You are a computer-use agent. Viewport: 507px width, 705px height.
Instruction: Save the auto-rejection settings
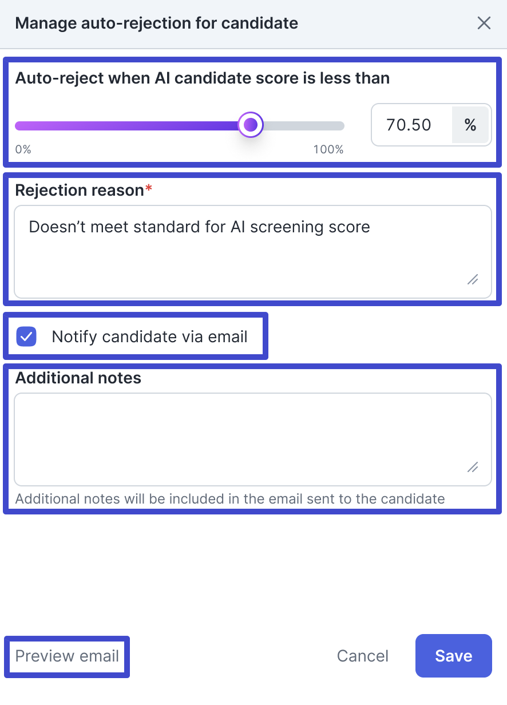coord(453,656)
